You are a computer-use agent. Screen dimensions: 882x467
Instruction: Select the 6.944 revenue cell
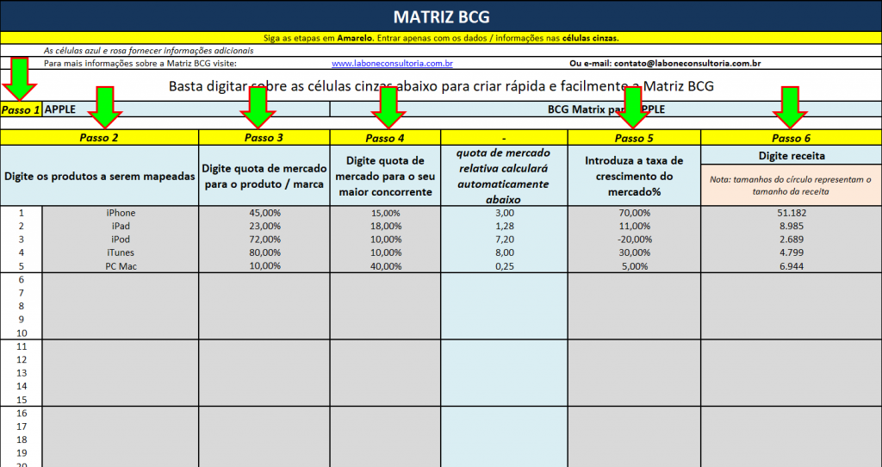(791, 266)
